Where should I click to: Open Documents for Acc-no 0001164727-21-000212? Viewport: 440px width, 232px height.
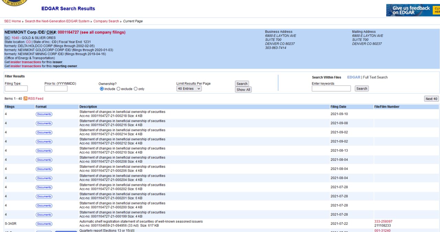click(x=44, y=141)
